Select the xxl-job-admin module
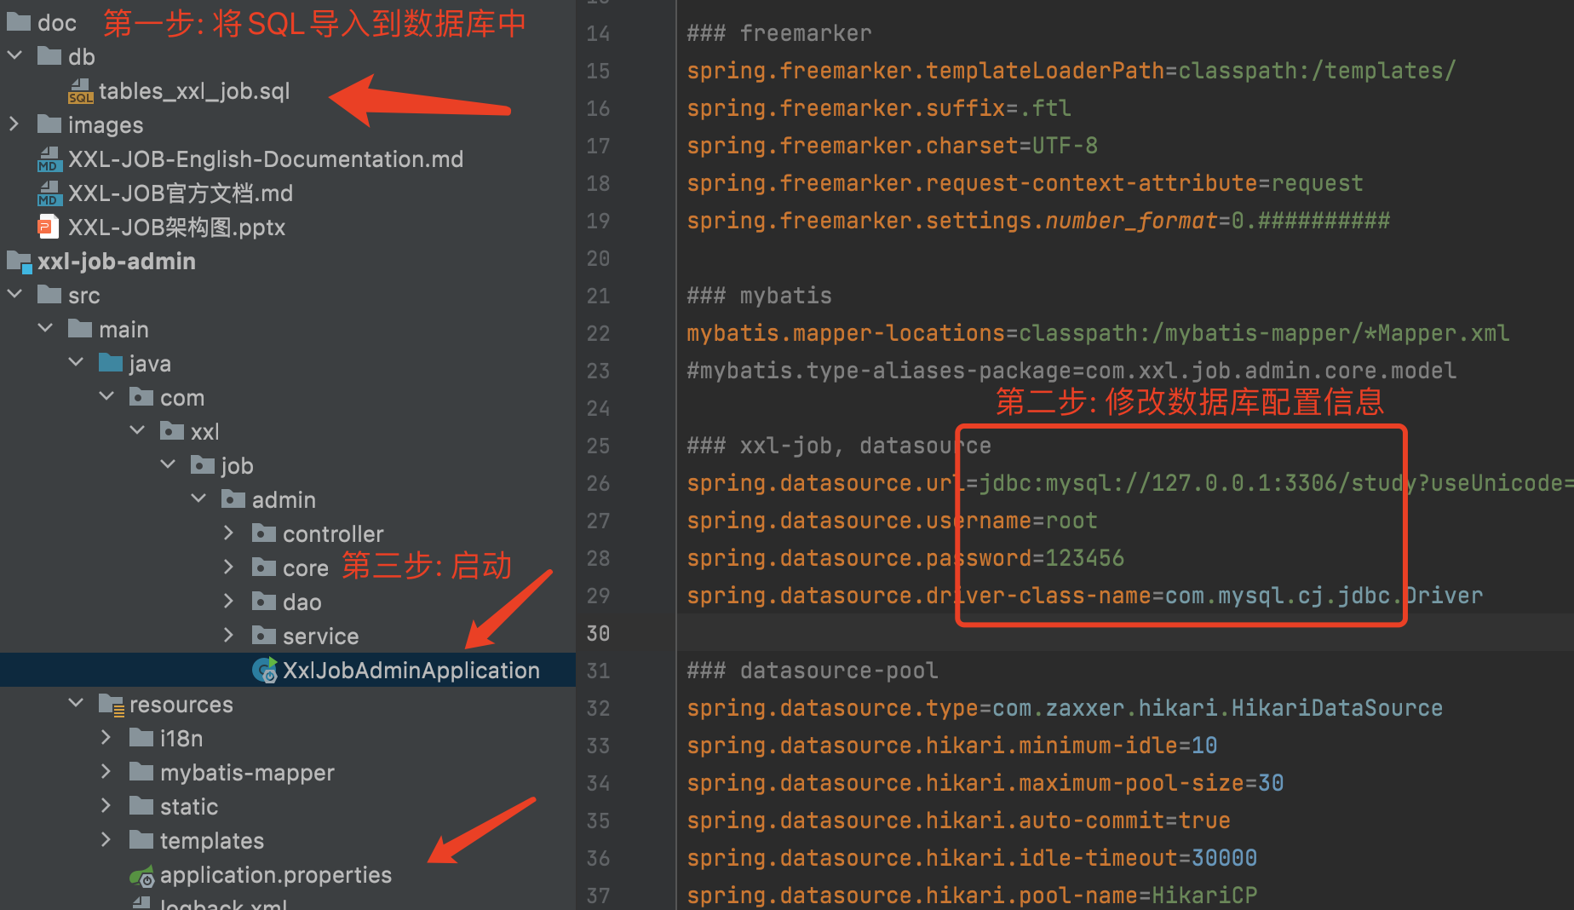 (117, 262)
